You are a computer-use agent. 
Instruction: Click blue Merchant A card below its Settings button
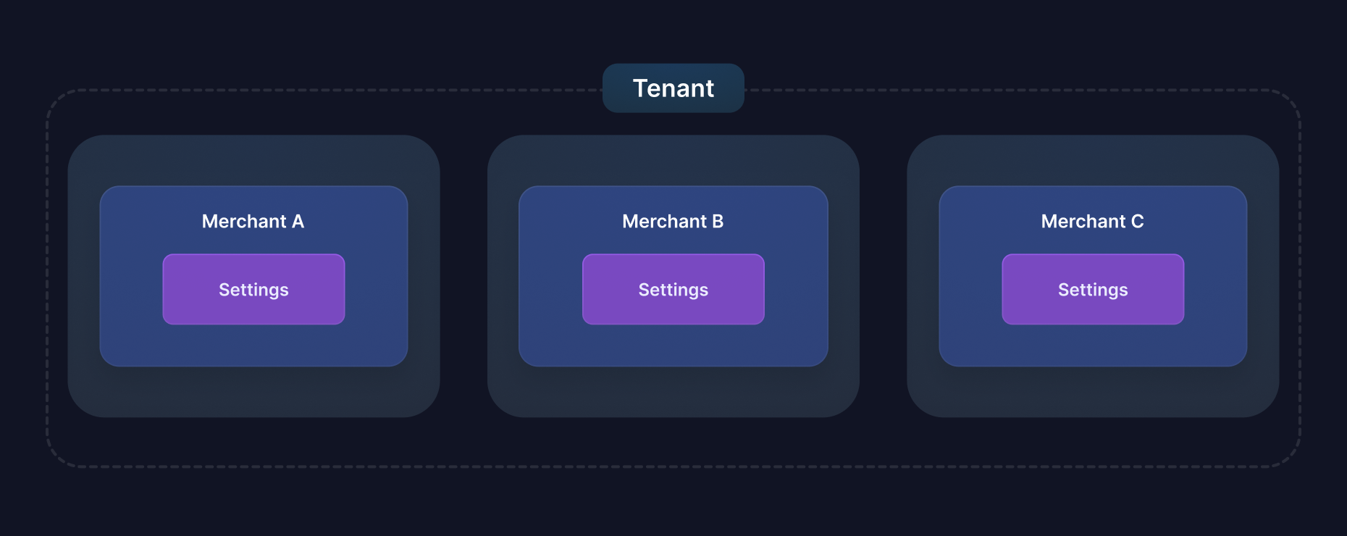(x=253, y=346)
